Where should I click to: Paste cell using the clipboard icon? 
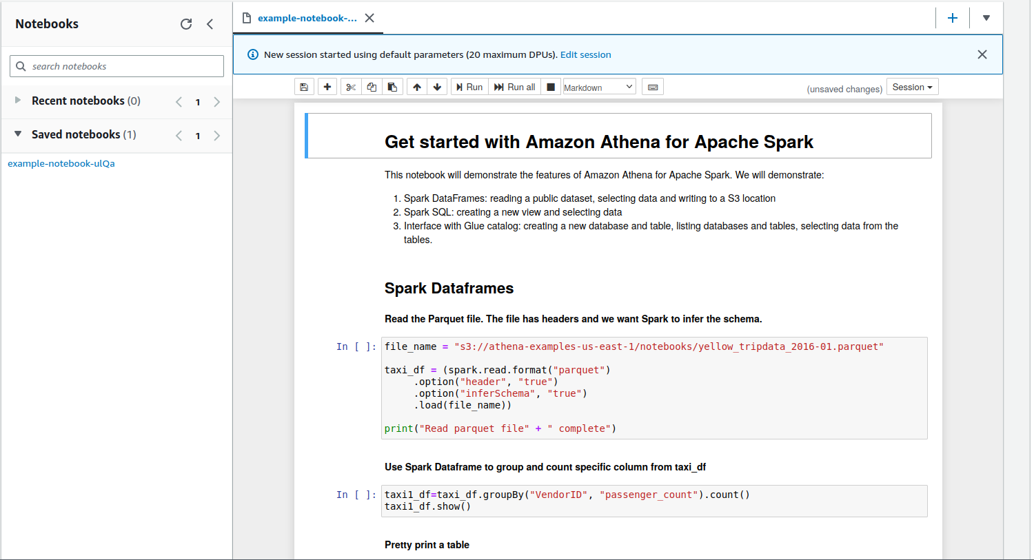(392, 87)
